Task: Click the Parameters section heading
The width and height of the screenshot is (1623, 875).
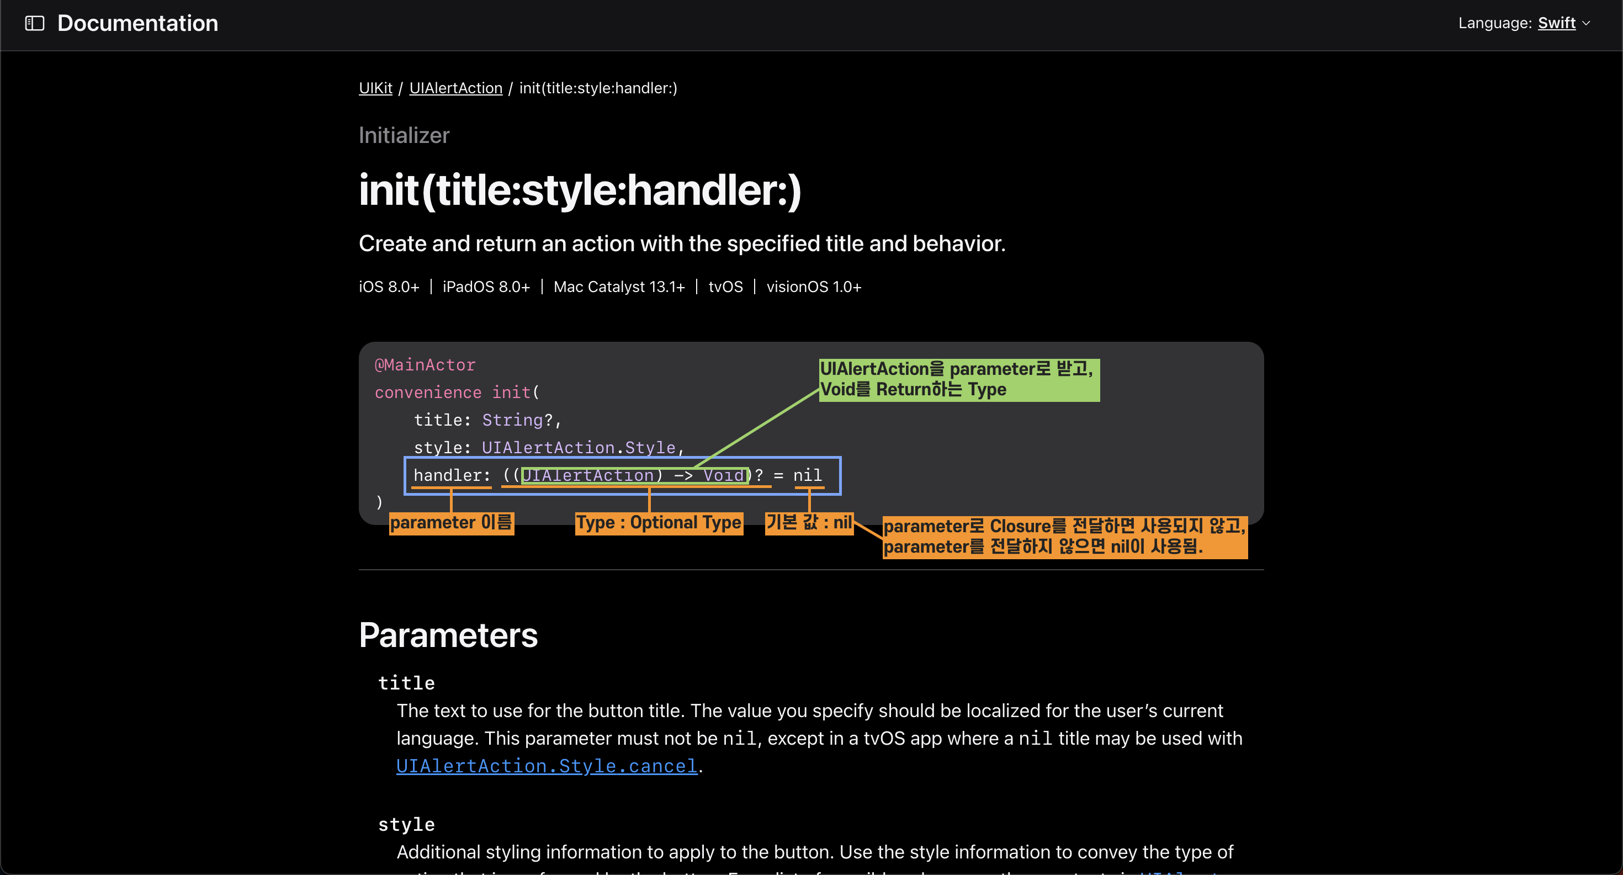Action: click(x=448, y=635)
